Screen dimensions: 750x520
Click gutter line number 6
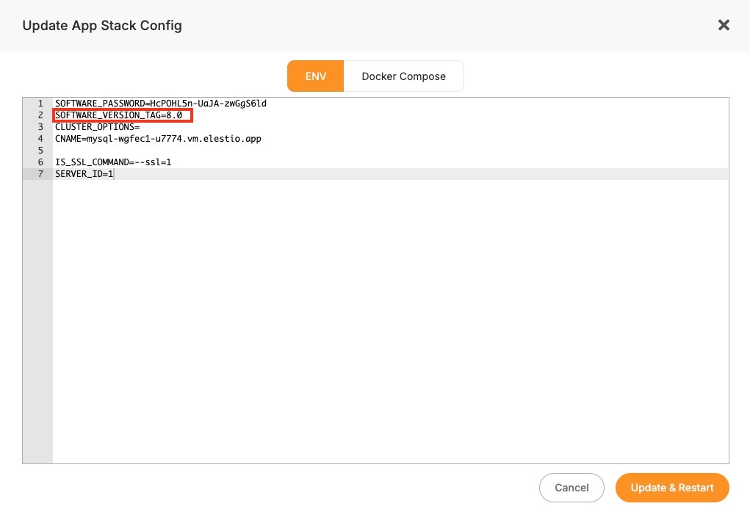pos(40,162)
